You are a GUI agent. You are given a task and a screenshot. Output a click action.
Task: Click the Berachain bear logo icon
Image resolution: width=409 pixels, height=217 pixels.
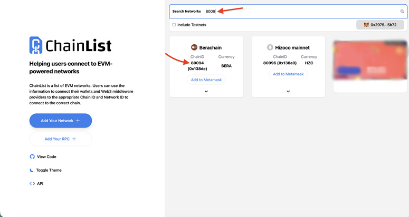tap(194, 47)
